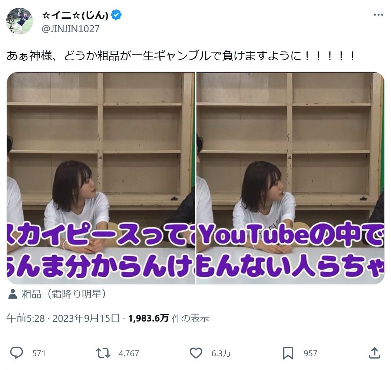
Task: Click the 4,767 repost count
Action: [x=129, y=353]
